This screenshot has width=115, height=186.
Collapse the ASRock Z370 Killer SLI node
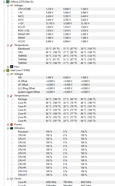4,2
